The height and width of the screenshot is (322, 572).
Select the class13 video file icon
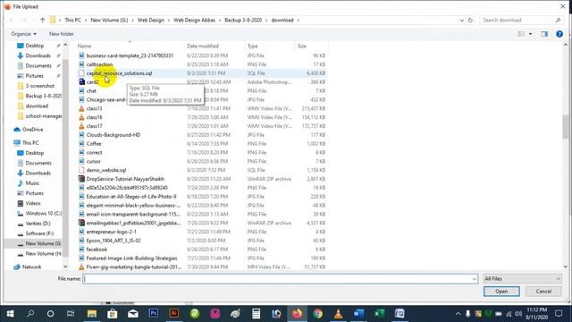click(x=81, y=108)
